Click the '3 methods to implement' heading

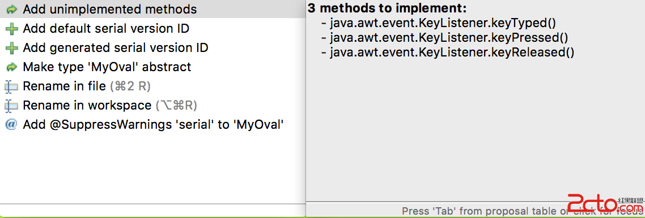coord(388,8)
